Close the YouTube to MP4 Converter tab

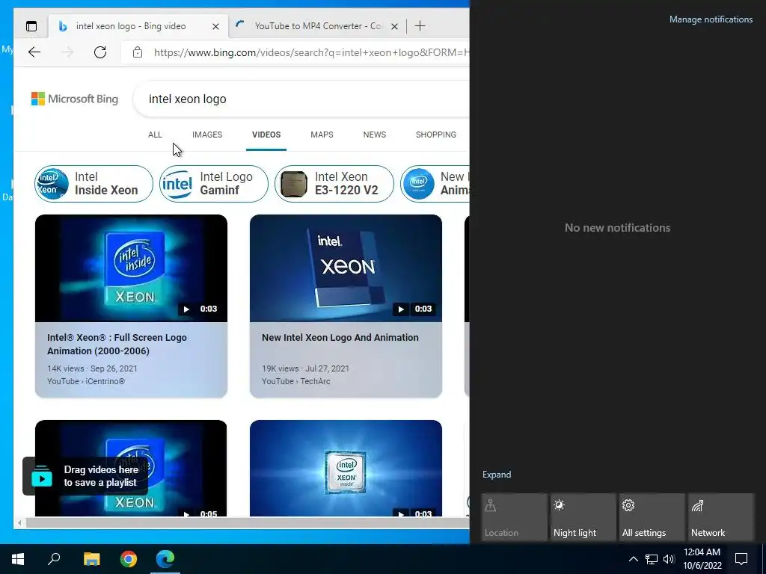(394, 26)
